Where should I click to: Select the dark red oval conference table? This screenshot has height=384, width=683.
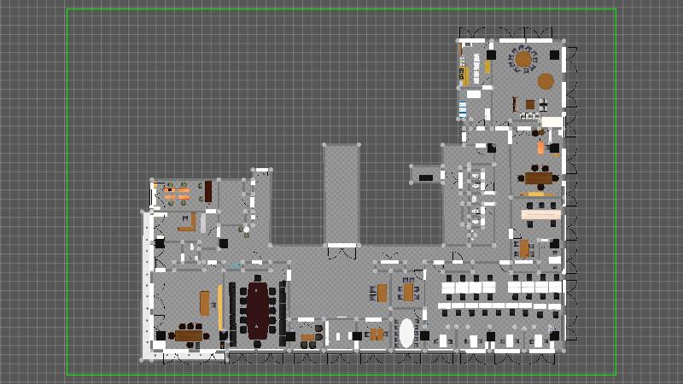click(x=257, y=310)
